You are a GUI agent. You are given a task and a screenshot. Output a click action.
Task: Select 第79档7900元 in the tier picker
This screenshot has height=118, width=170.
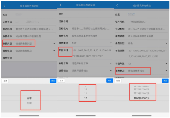(x=142, y=93)
